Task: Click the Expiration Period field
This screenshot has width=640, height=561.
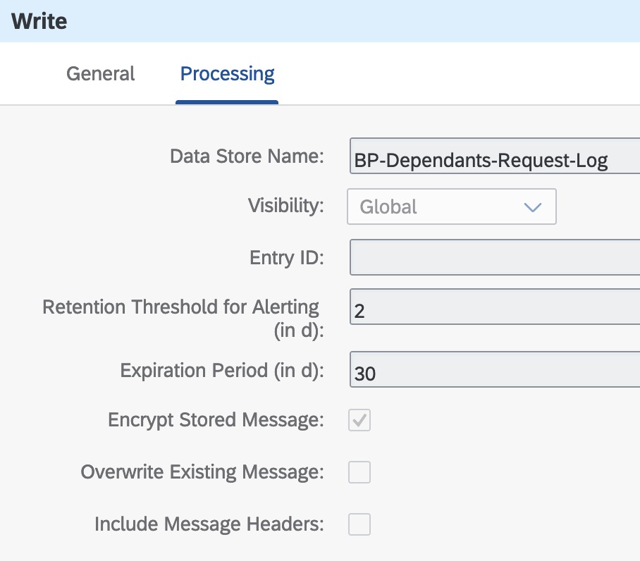Action: pyautogui.click(x=495, y=369)
